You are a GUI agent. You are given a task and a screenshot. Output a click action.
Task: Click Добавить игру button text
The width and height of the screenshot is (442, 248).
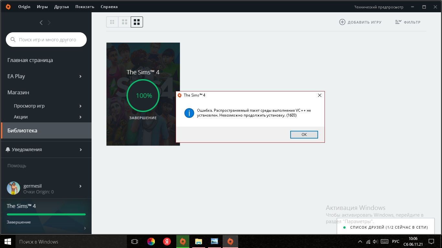[364, 22]
